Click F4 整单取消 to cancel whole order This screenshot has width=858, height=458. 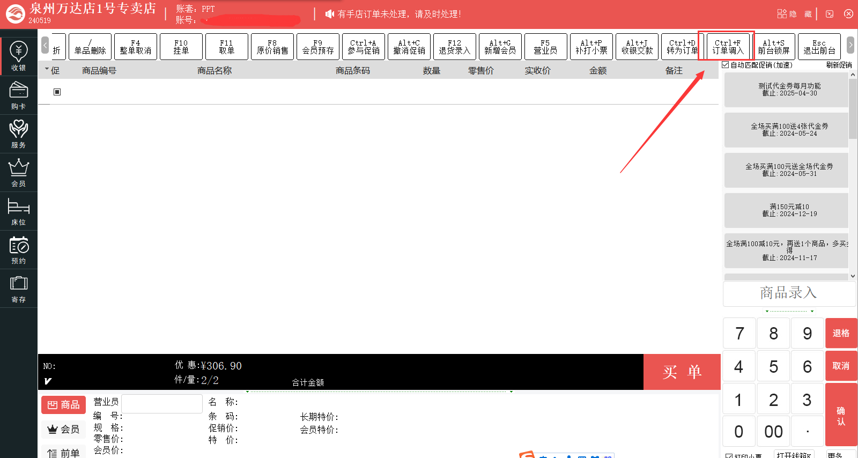(x=136, y=47)
